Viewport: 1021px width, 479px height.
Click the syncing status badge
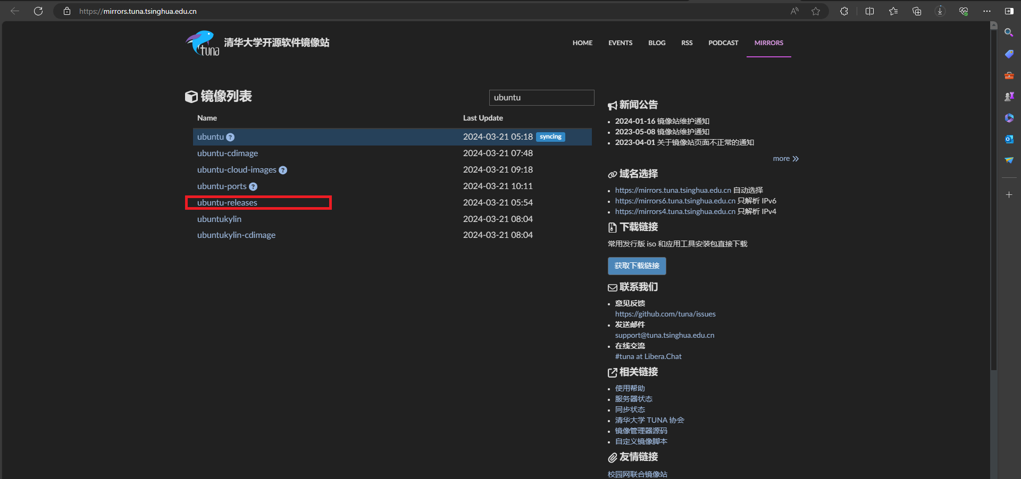click(x=550, y=137)
